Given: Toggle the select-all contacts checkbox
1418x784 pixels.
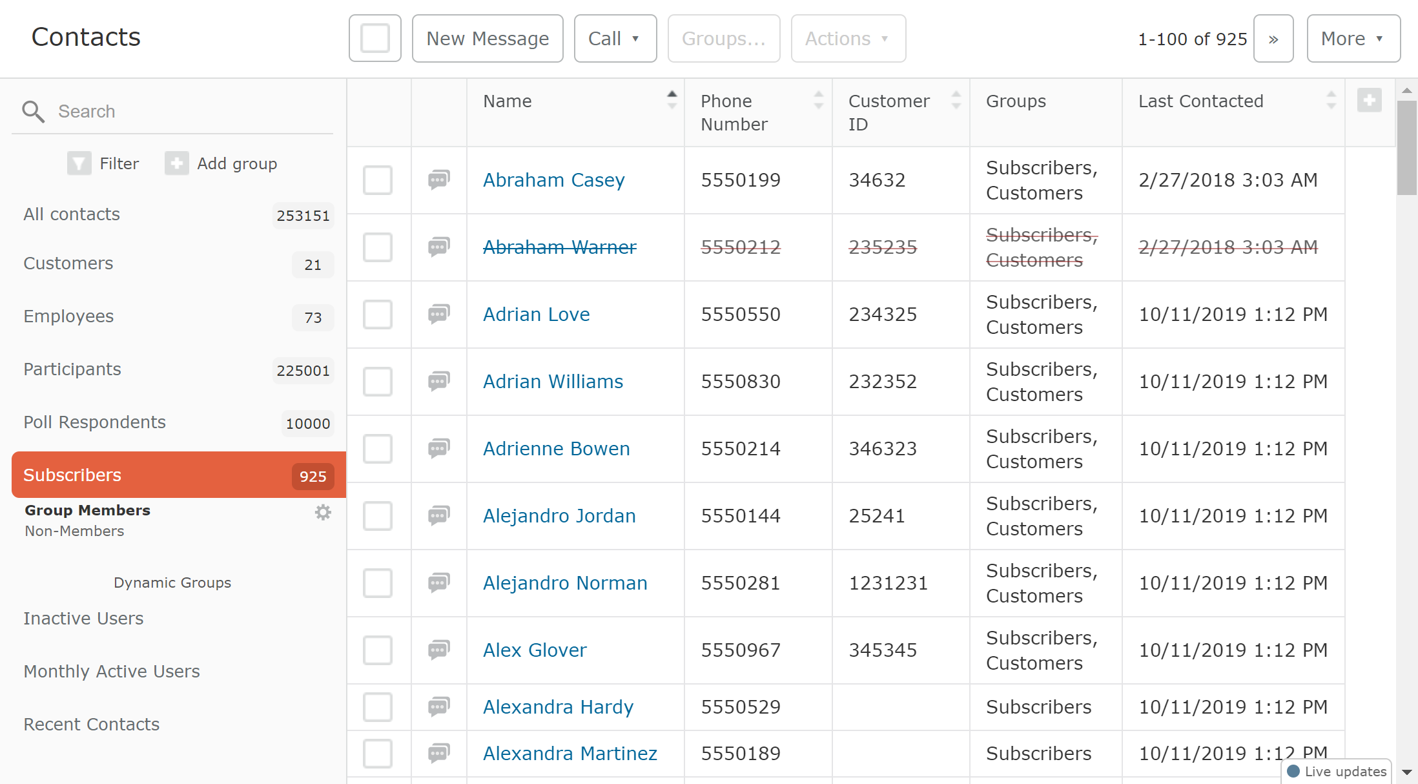Looking at the screenshot, I should coord(375,39).
